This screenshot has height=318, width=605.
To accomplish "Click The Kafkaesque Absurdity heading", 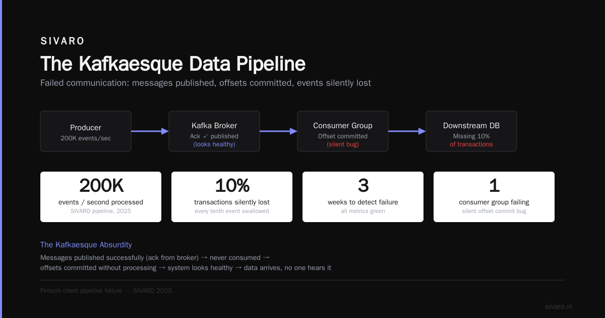I will click(86, 245).
